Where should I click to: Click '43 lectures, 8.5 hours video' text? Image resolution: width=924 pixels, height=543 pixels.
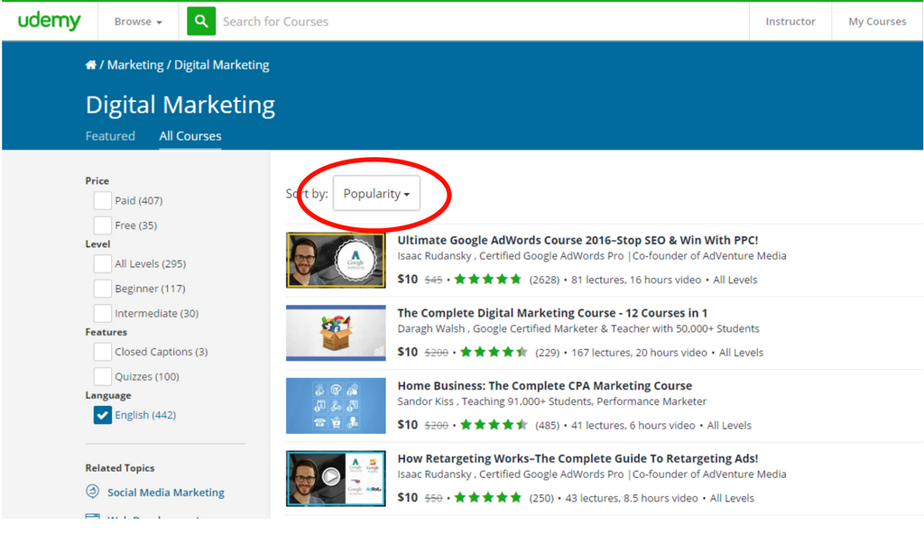pos(632,498)
